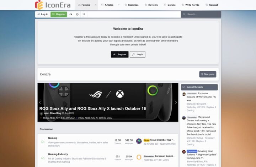
Task: Click the New posts button
Action: point(208,74)
